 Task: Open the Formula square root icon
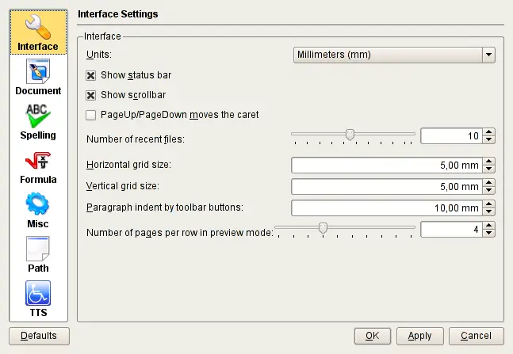(x=38, y=161)
